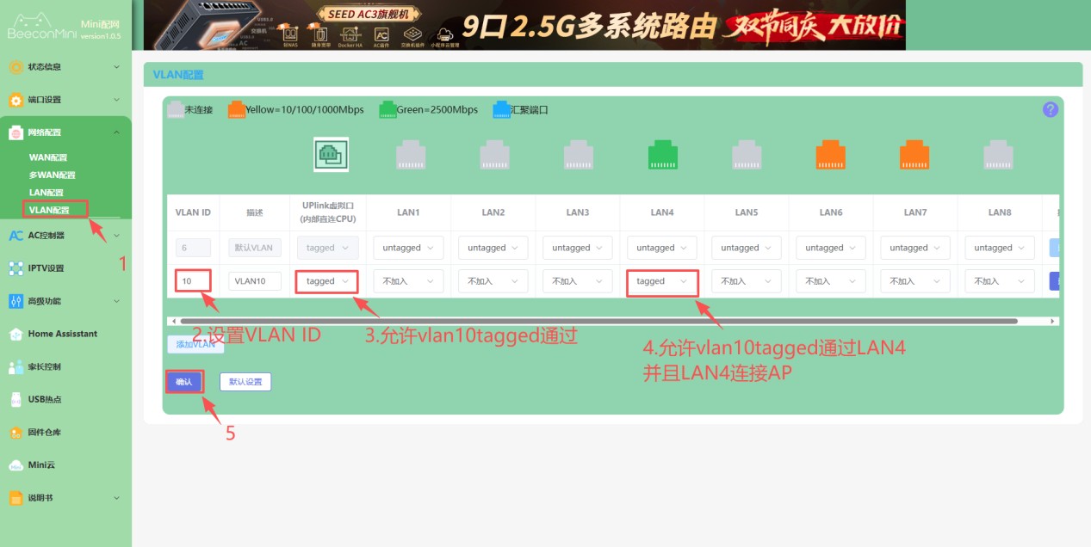
Task: Go to the IPTV设置 menu
Action: click(46, 268)
